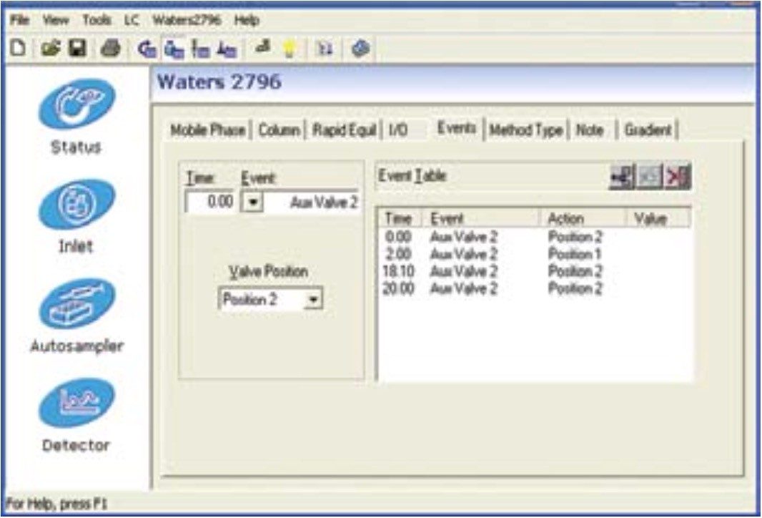This screenshot has width=762, height=518.
Task: Click the Open folder toolbar icon
Action: pos(50,48)
